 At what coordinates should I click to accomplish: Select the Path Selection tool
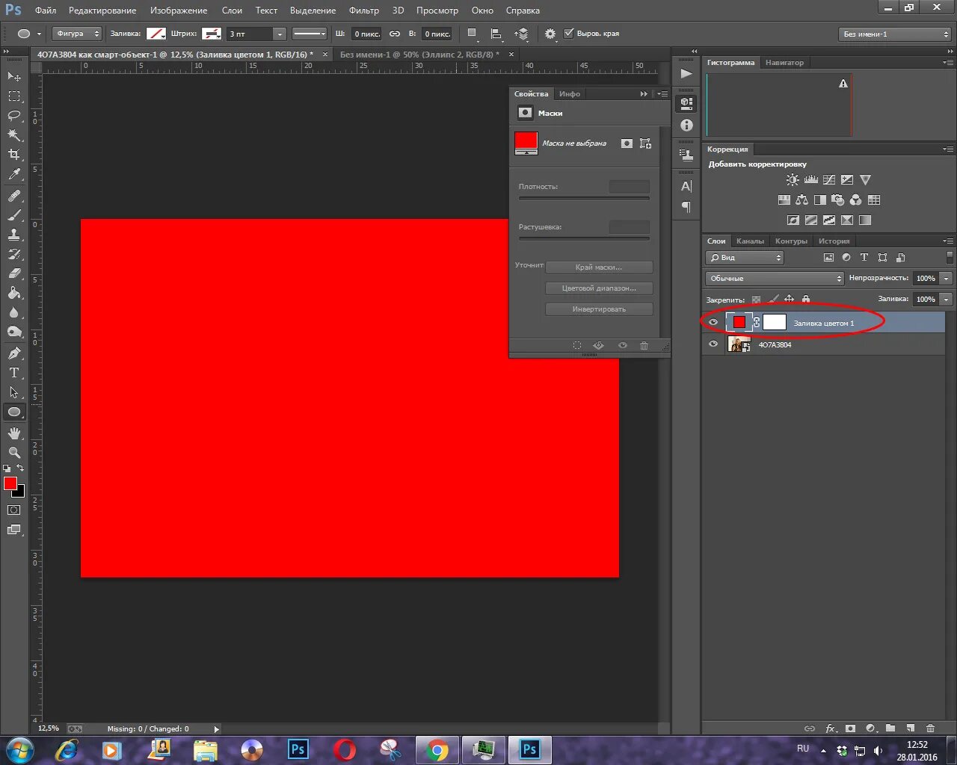(x=14, y=392)
